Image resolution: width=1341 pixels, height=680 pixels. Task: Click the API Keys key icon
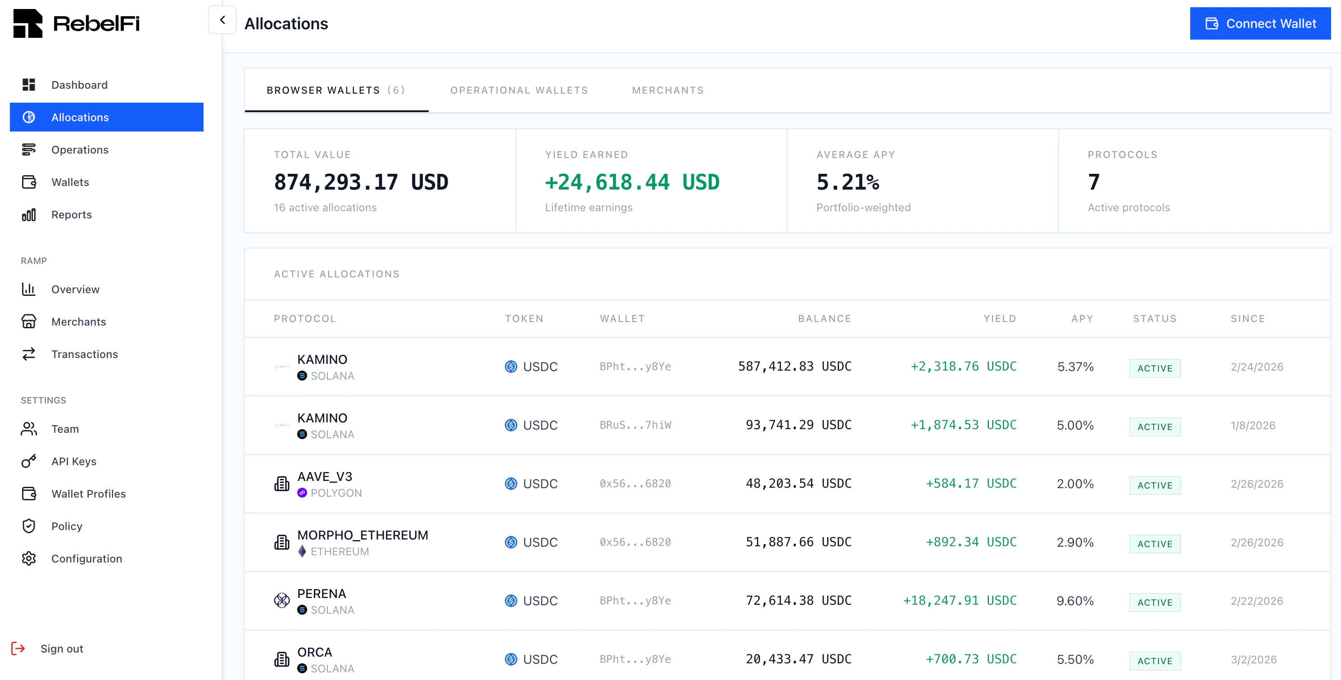tap(29, 461)
